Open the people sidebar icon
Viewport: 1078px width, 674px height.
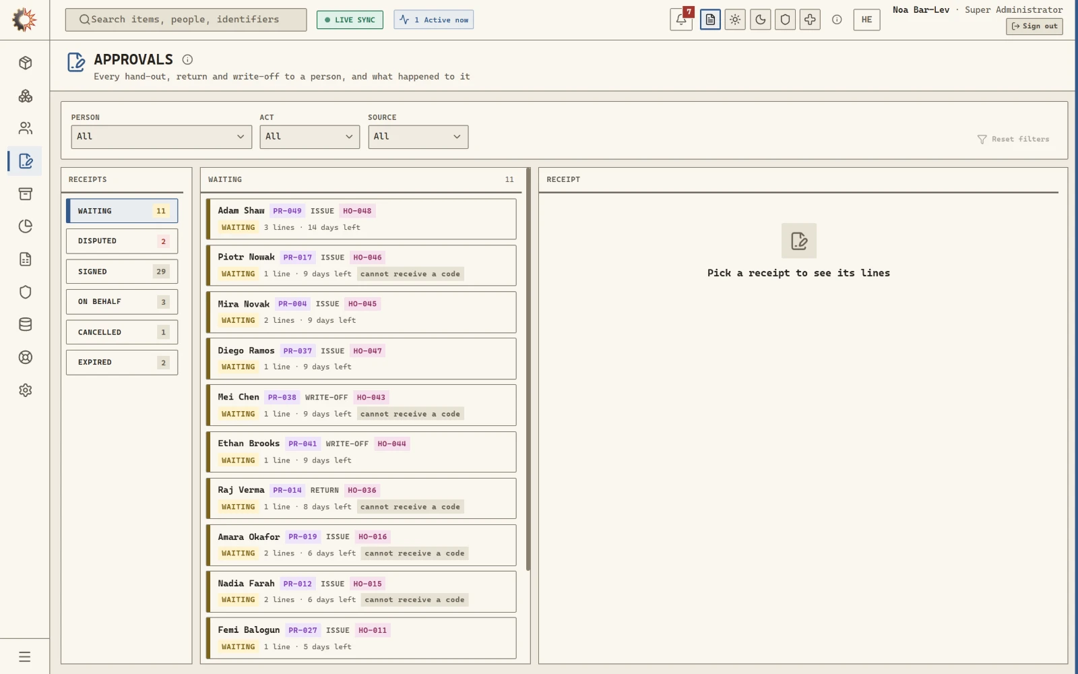(26, 128)
